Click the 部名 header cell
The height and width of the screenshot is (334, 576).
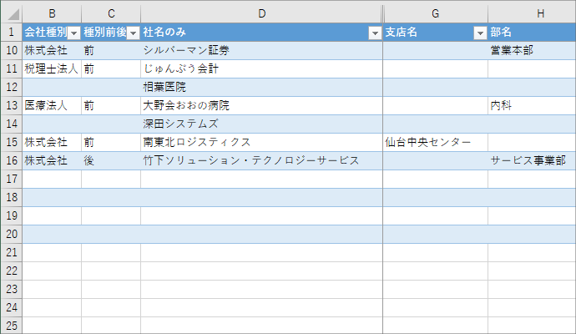pos(533,33)
